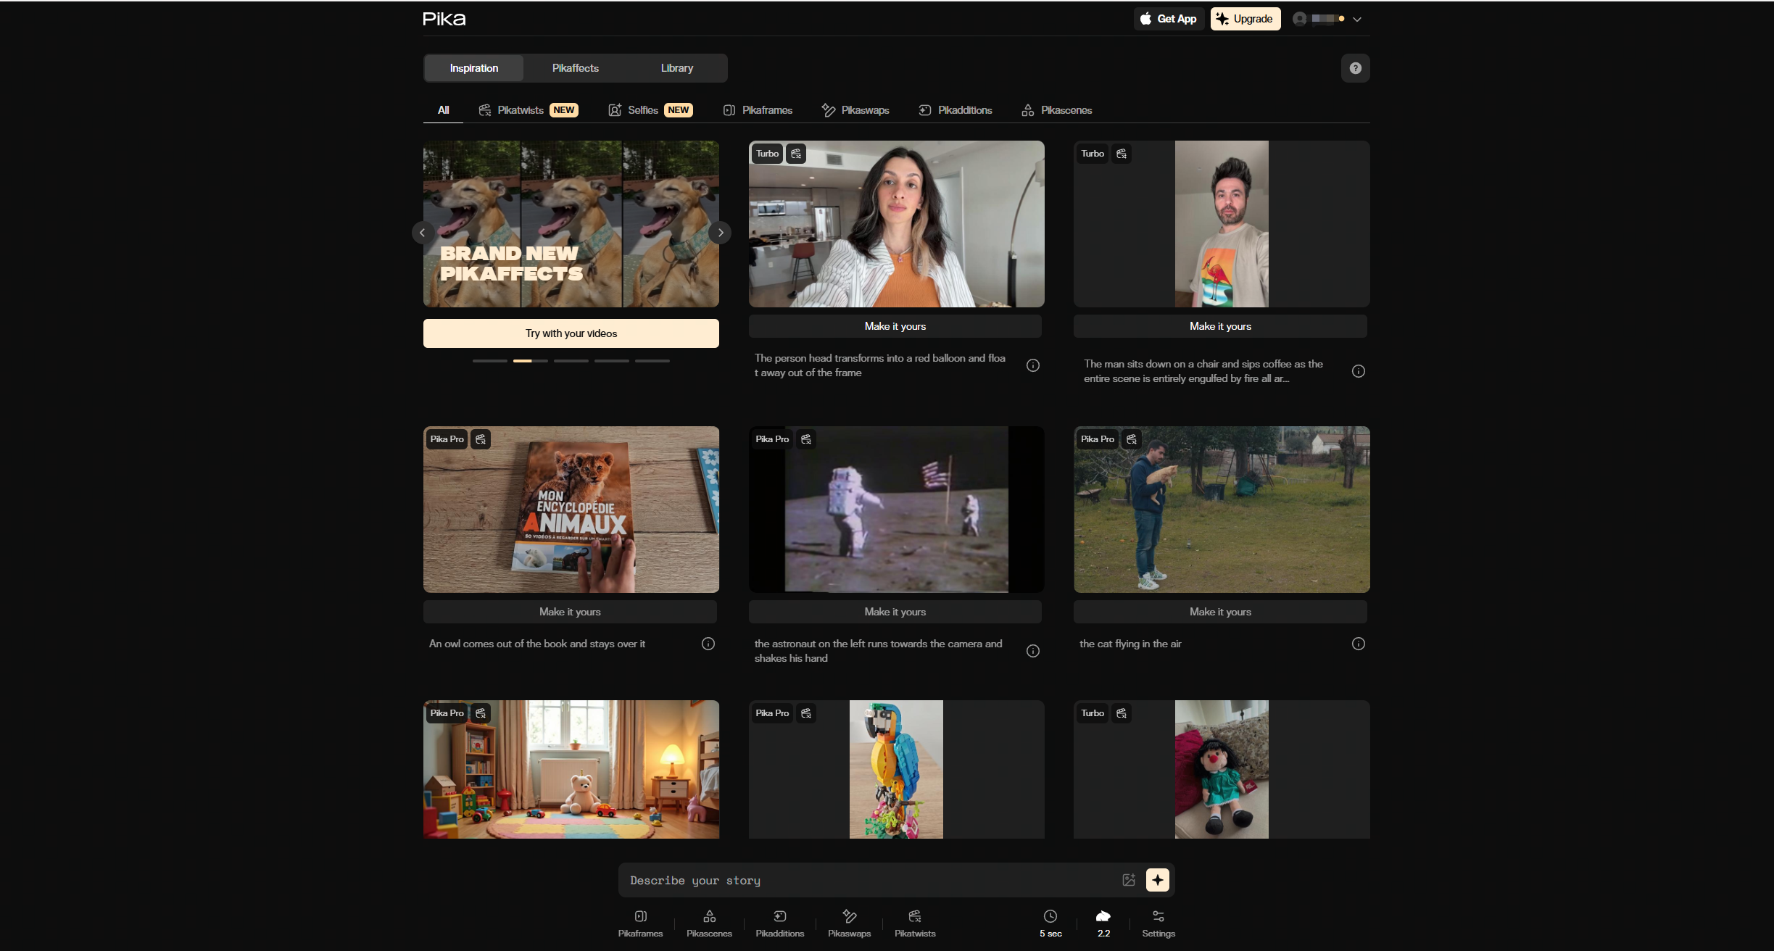Jump to third carousel slide indicator
The image size is (1774, 951).
point(571,361)
